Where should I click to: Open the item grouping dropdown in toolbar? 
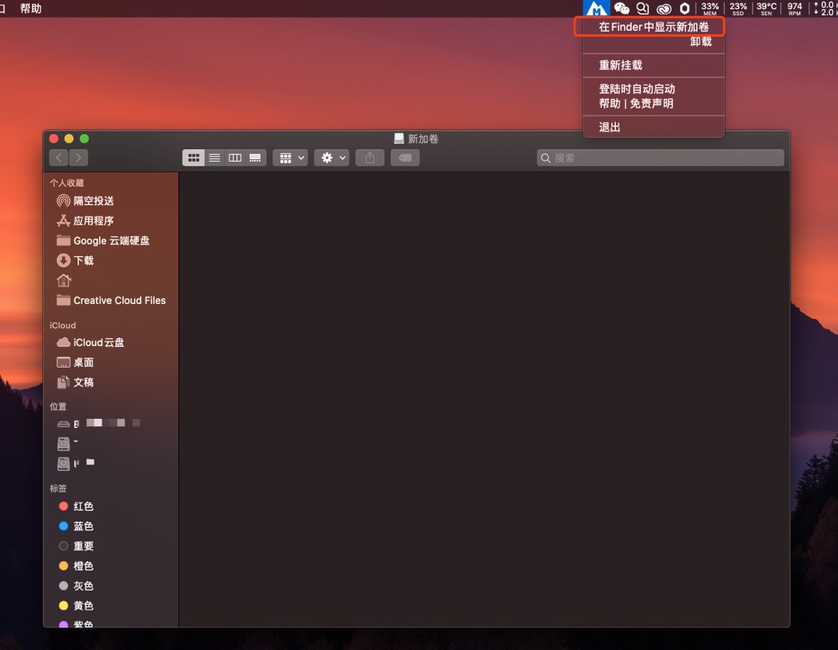pyautogui.click(x=290, y=157)
